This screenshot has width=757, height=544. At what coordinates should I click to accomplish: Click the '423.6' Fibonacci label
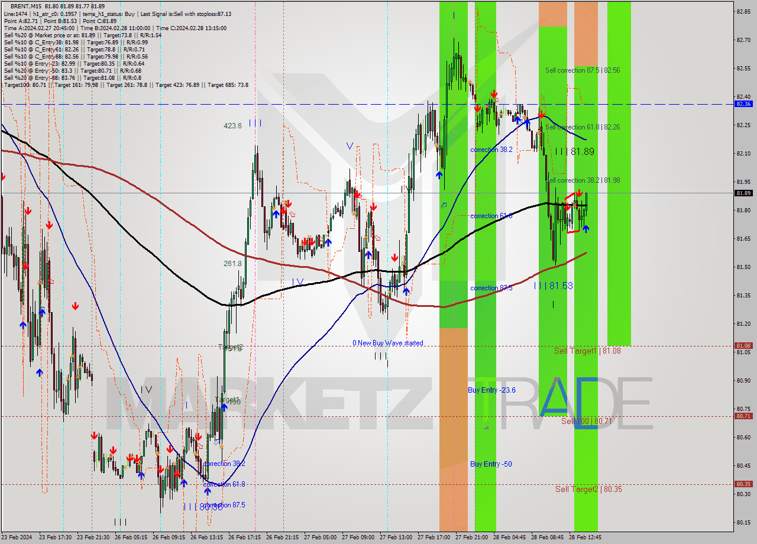coord(232,125)
